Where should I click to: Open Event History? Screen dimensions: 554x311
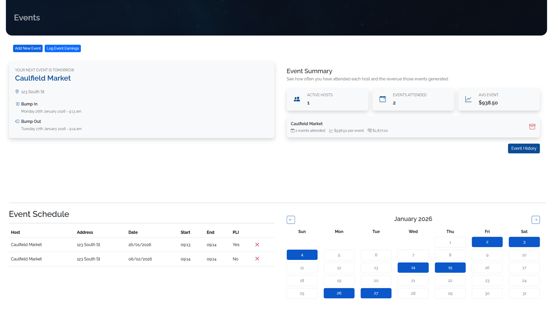tap(524, 148)
